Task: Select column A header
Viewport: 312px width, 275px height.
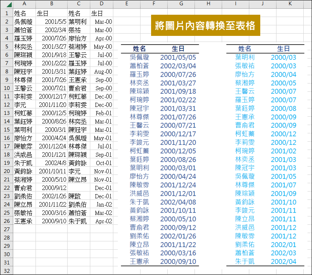Action: [24, 3]
